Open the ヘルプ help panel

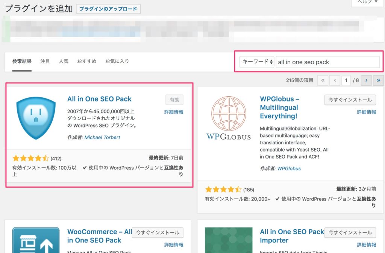tap(367, 2)
